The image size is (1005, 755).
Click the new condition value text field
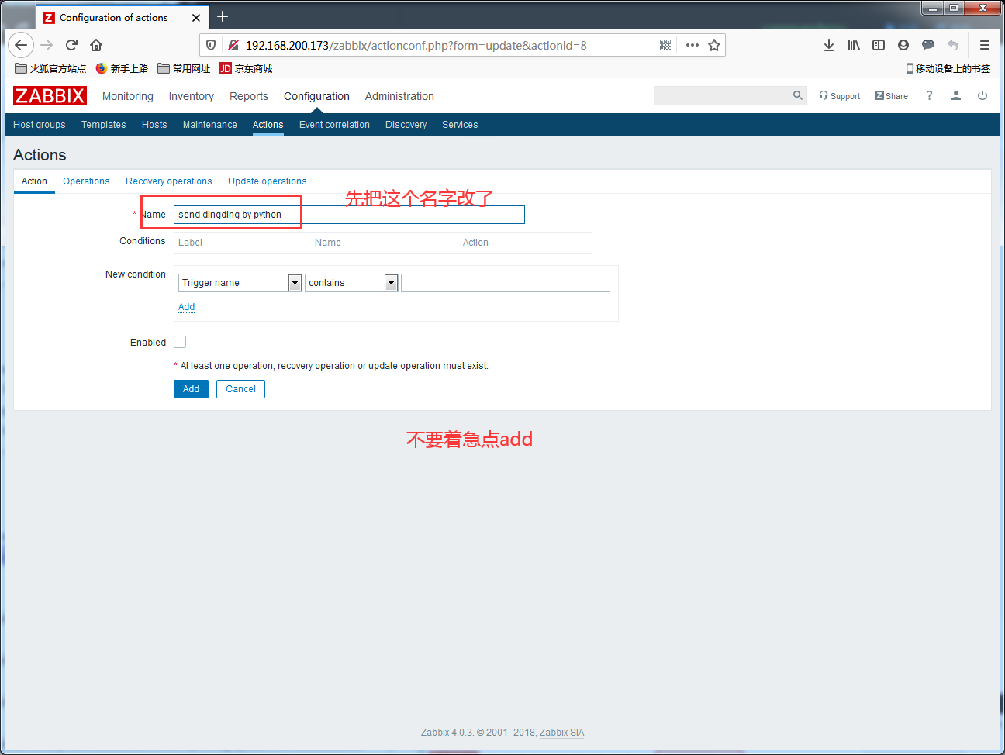click(506, 283)
